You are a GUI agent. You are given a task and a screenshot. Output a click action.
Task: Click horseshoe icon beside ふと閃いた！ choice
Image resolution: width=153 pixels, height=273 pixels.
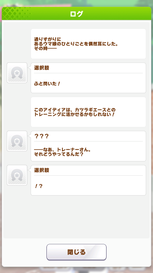(x=17, y=73)
